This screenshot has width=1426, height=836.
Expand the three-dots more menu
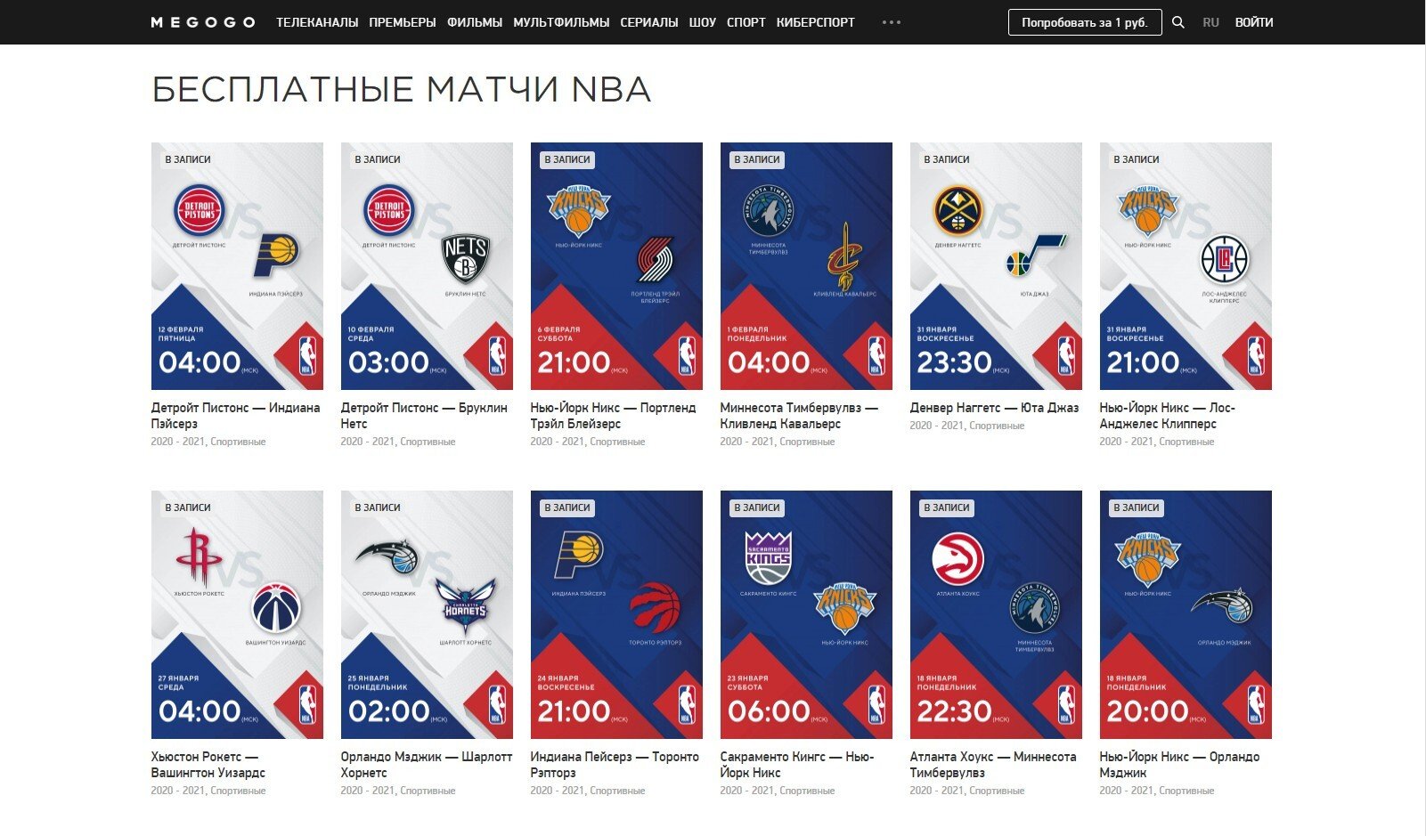[891, 22]
